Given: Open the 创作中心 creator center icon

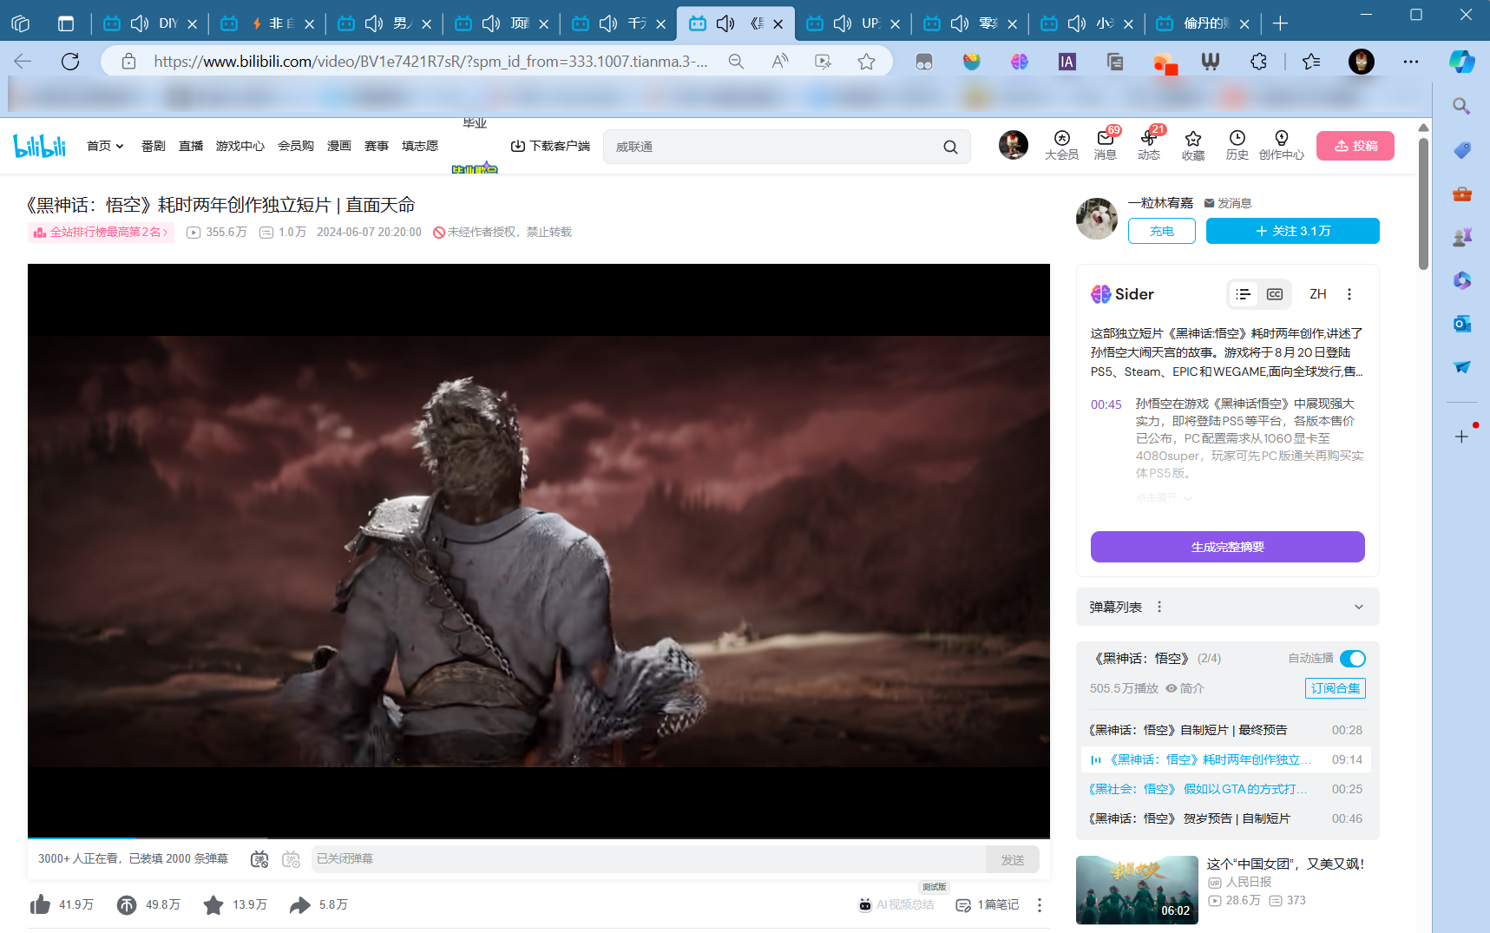Looking at the screenshot, I should click(1282, 145).
